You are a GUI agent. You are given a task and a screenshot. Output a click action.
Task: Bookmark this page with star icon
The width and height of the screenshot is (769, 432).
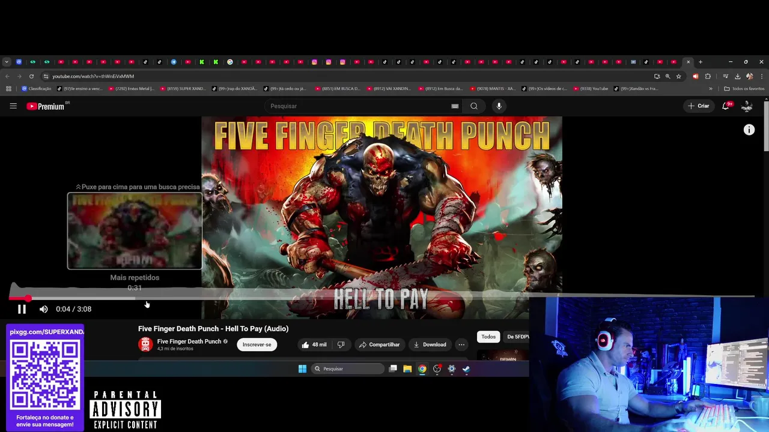(679, 76)
